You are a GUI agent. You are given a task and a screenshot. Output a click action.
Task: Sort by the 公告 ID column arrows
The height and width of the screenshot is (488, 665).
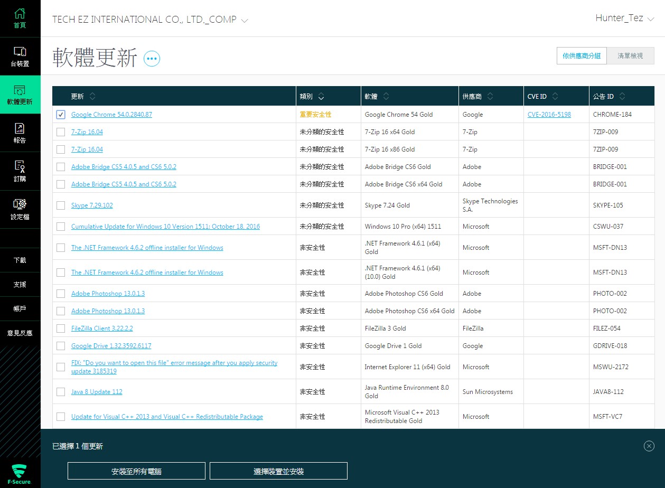(622, 97)
